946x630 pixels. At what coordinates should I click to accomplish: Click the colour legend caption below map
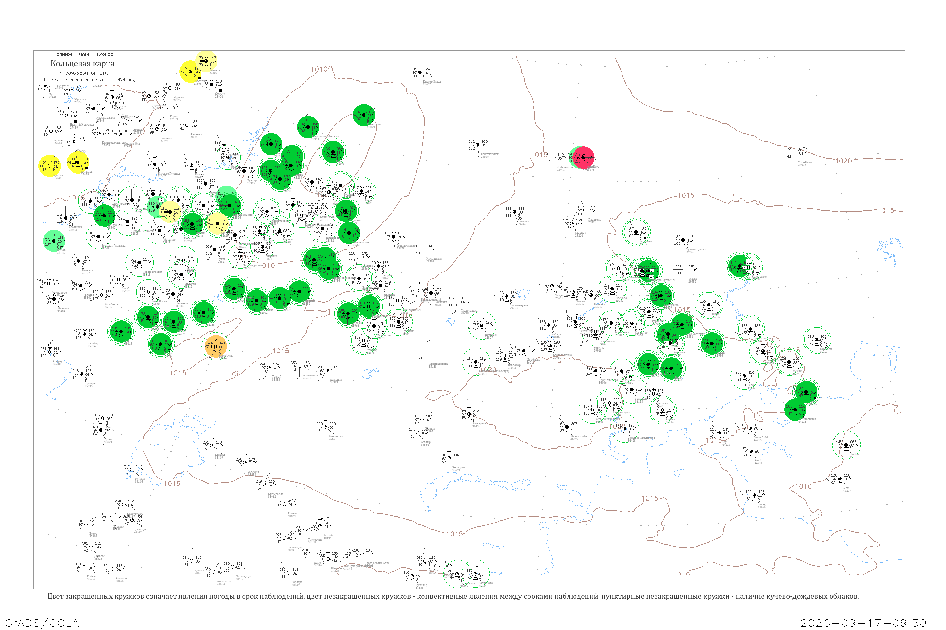coord(453,596)
